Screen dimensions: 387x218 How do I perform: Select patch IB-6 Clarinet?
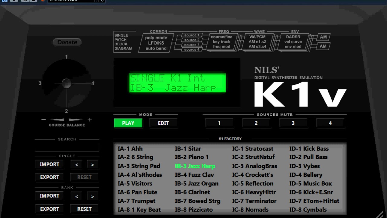[192, 192]
